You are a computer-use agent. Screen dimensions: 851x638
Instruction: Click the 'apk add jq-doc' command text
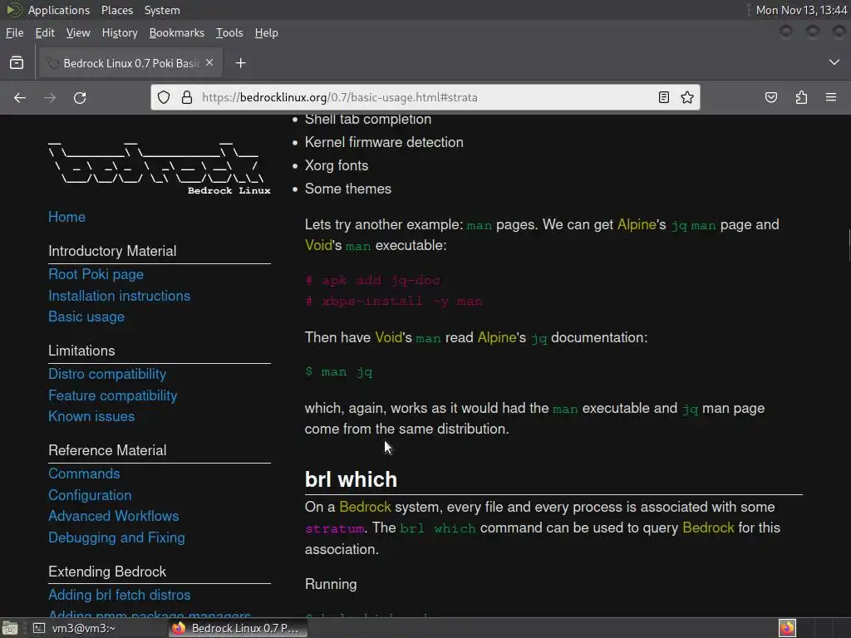pos(381,281)
